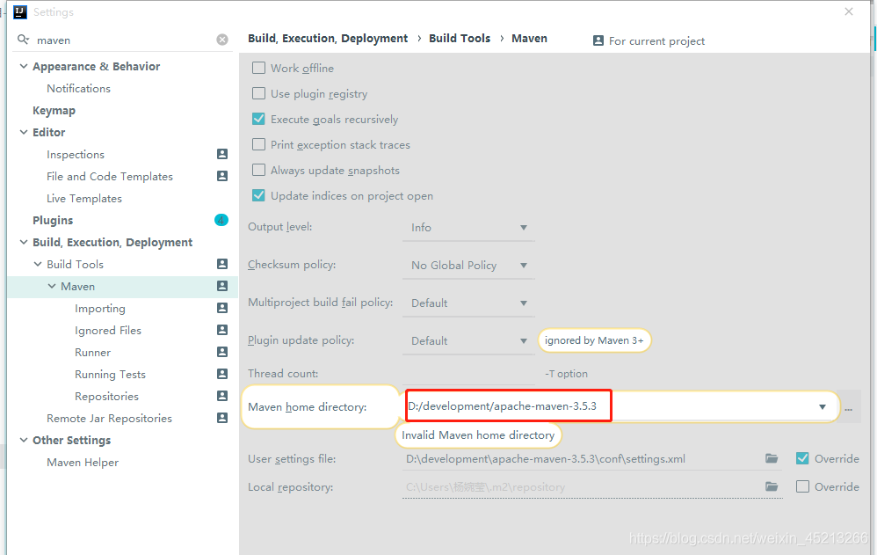Enable Print exception stack traces
The image size is (877, 555).
point(258,144)
